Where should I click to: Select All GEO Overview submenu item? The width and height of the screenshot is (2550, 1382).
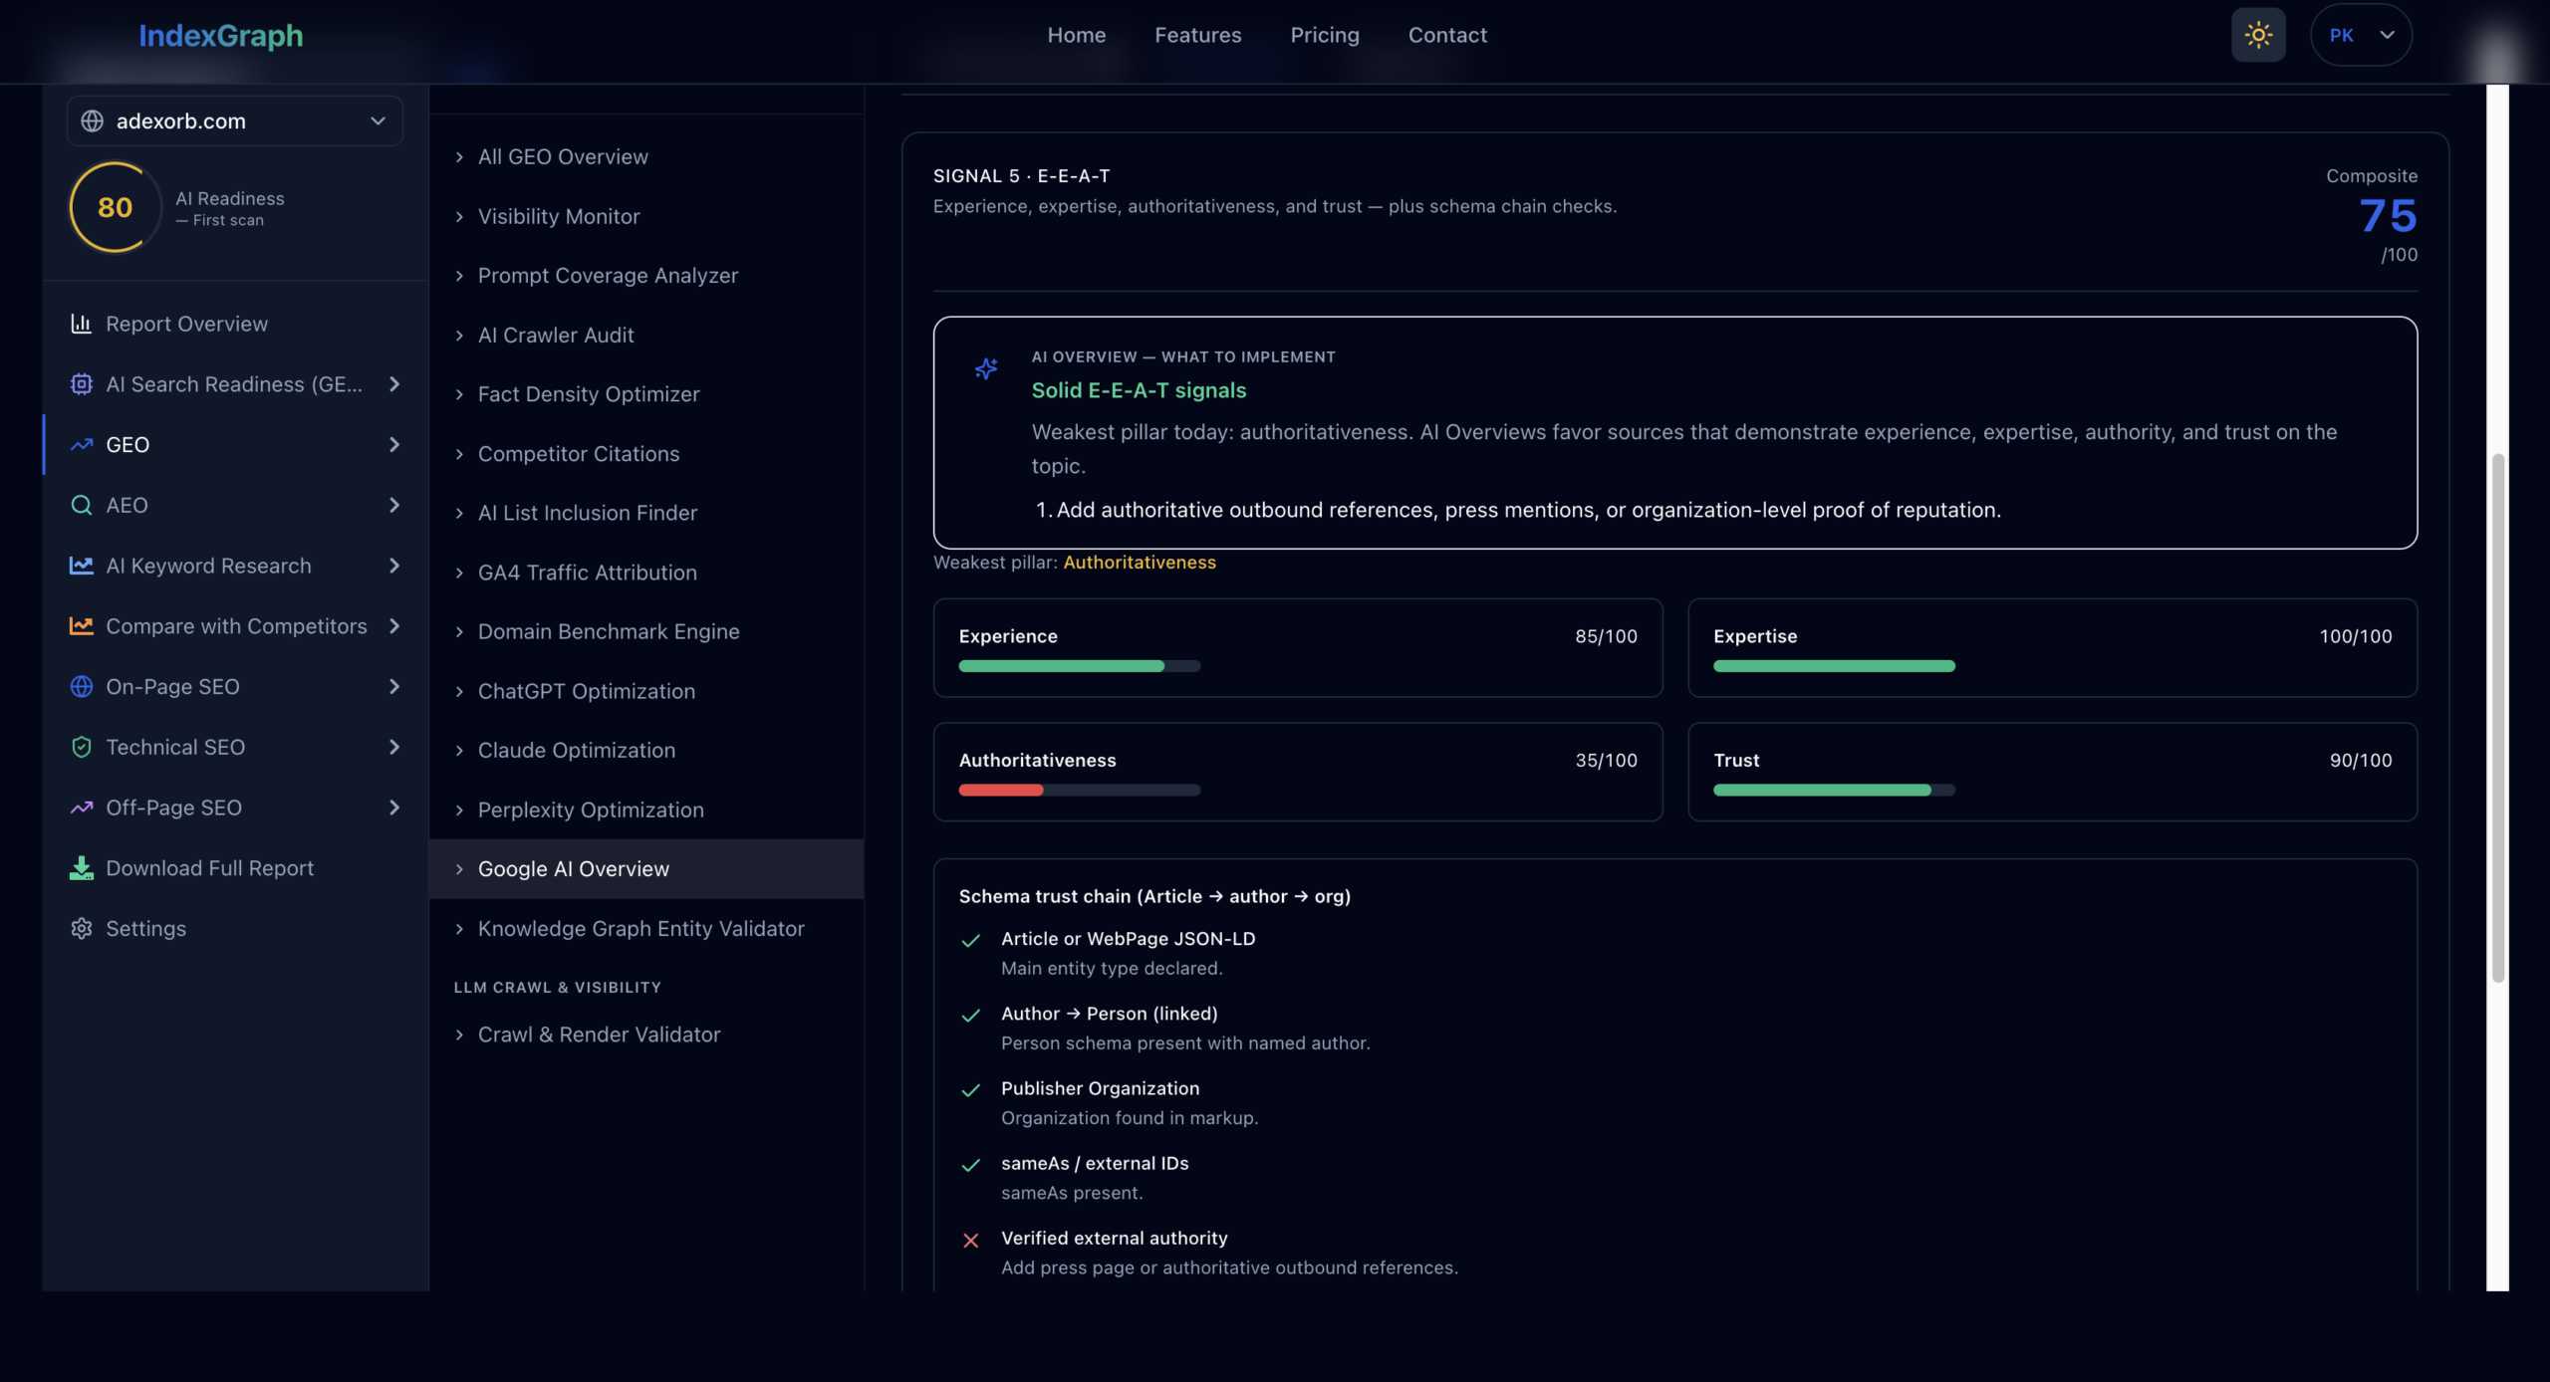coord(646,156)
